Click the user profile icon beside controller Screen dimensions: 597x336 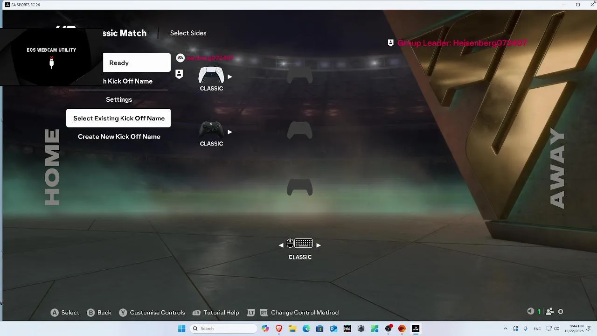(179, 74)
